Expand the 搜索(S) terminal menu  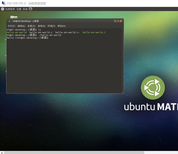click(41, 26)
